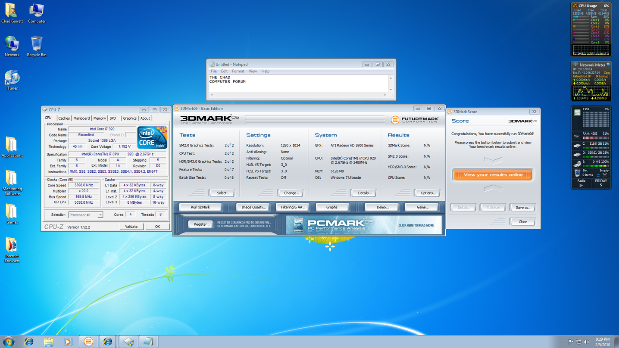This screenshot has height=348, width=619.
Task: Open Filtering & AA... settings
Action: pyautogui.click(x=293, y=207)
